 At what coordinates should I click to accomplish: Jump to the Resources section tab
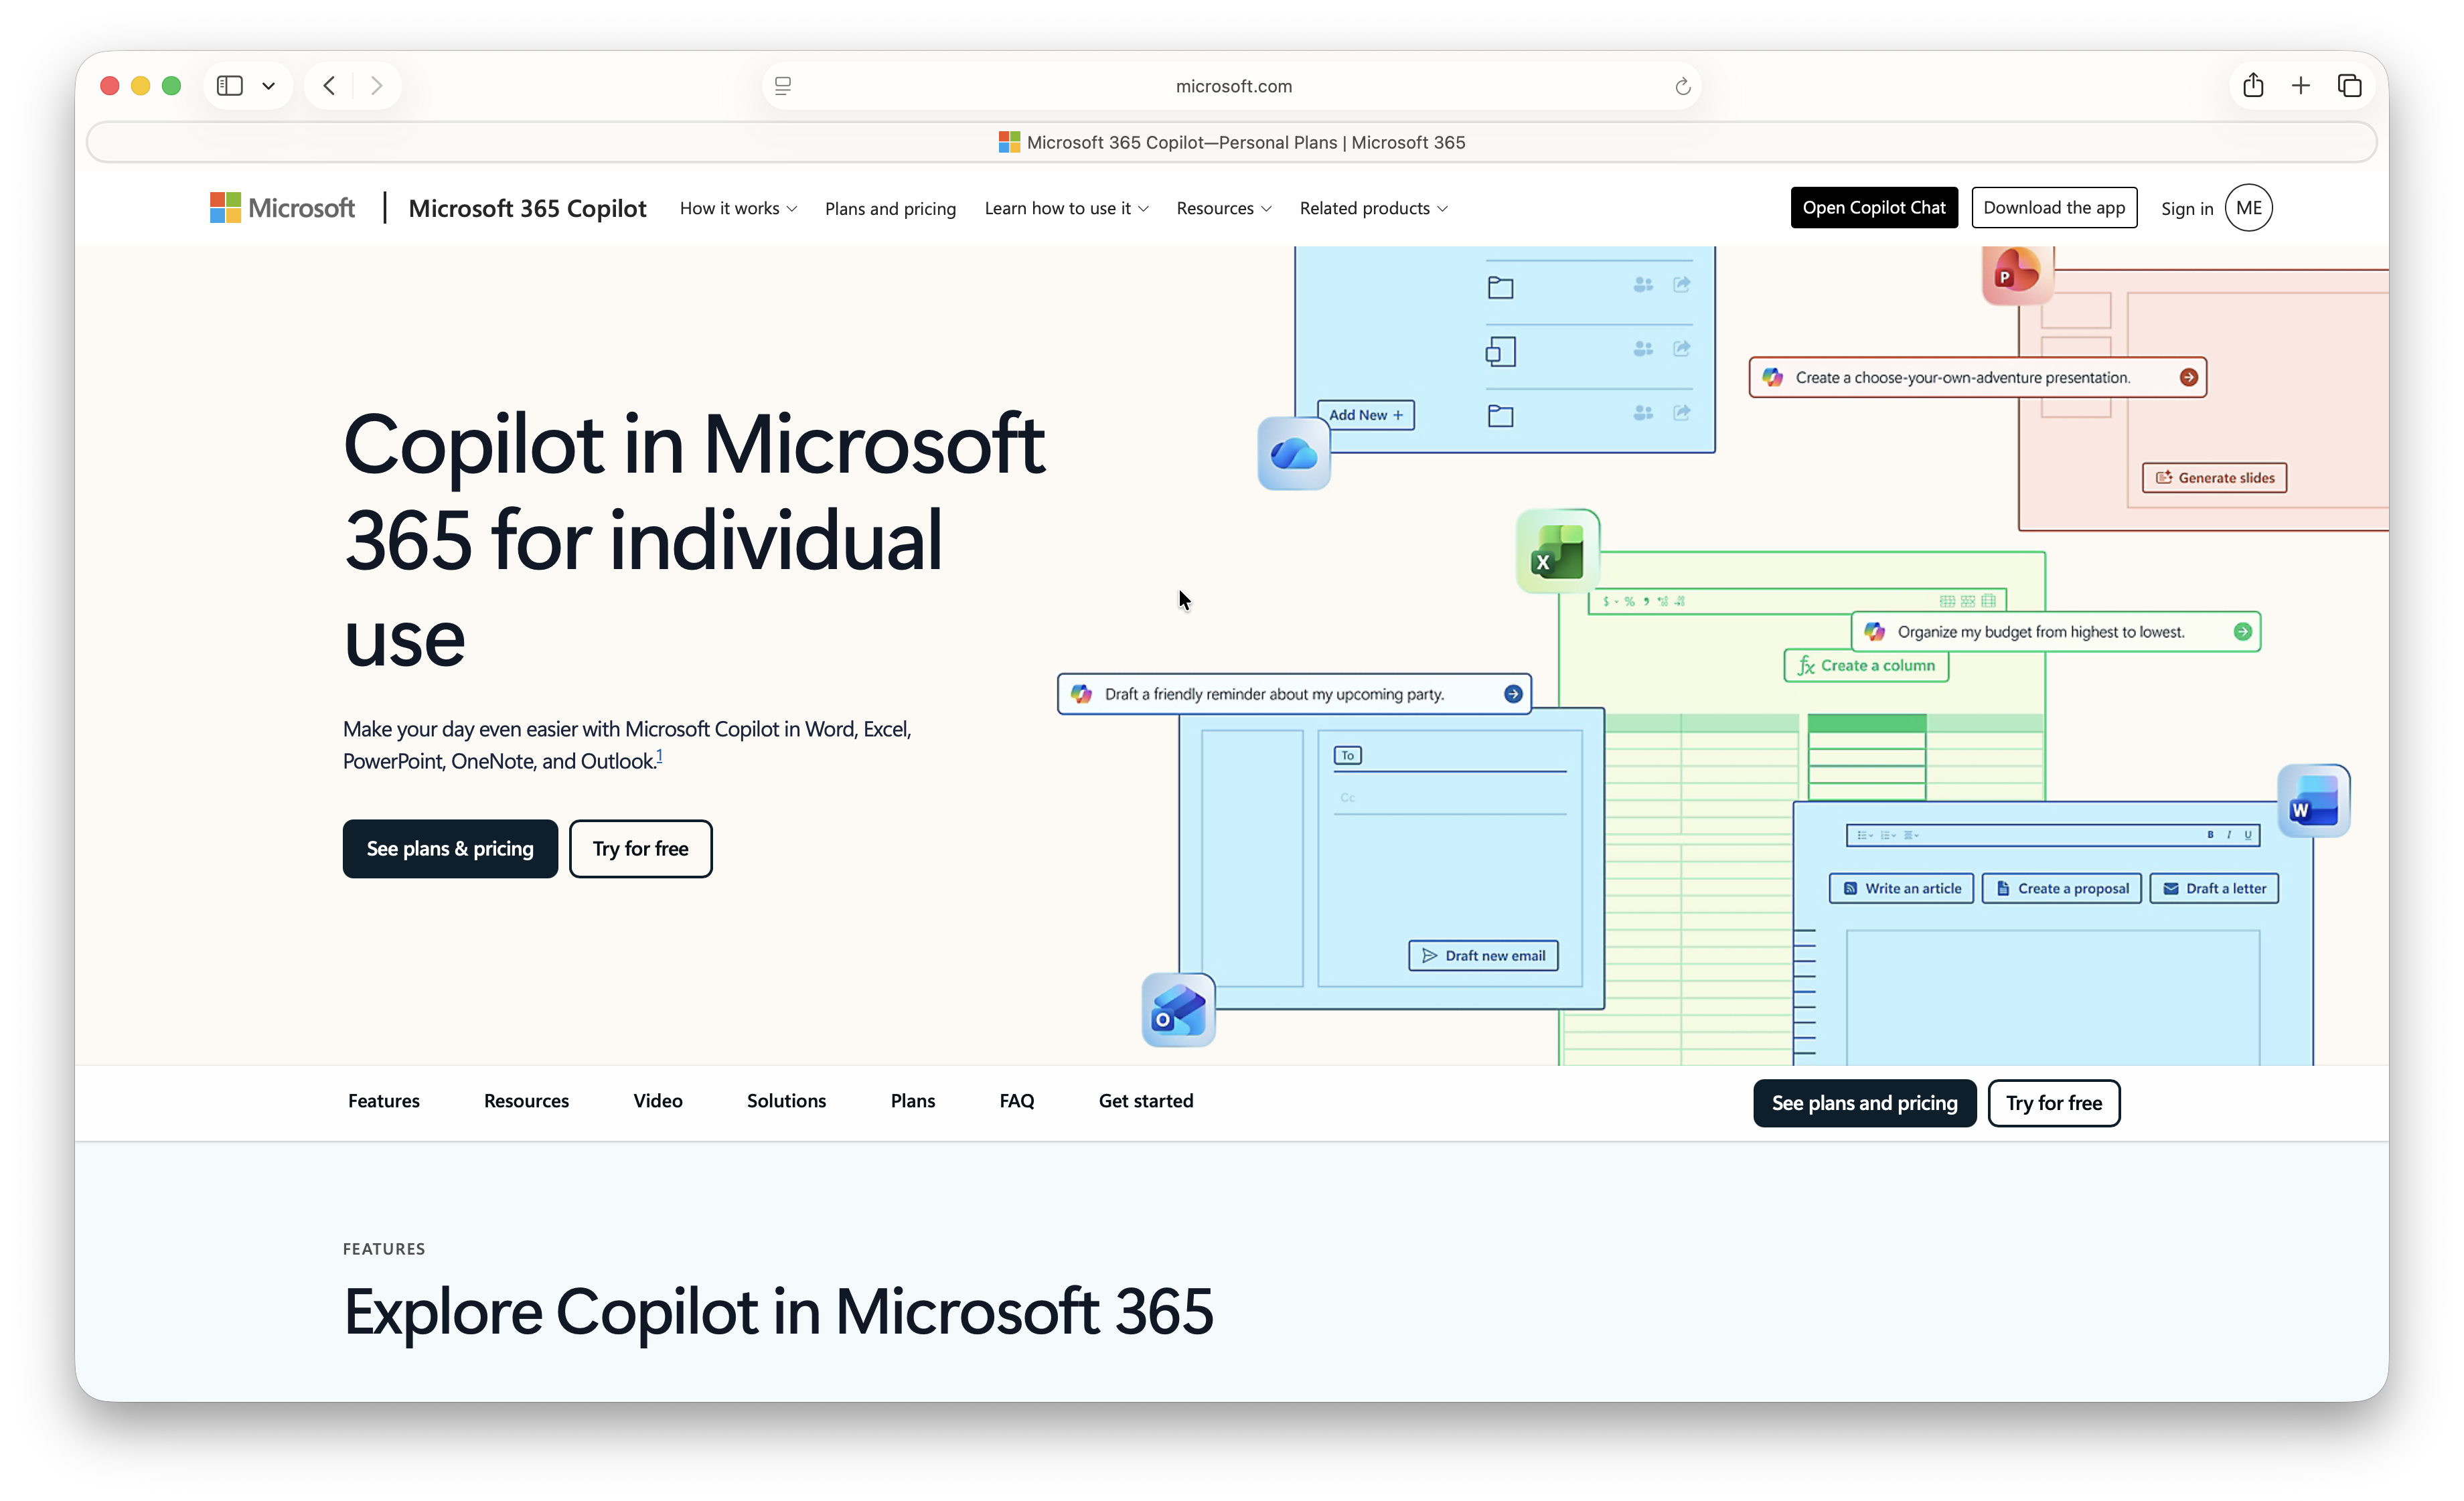coord(526,1100)
